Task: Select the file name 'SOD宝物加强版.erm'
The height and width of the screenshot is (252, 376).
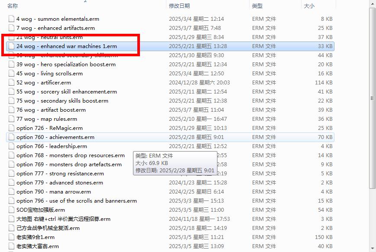Action: (41, 210)
